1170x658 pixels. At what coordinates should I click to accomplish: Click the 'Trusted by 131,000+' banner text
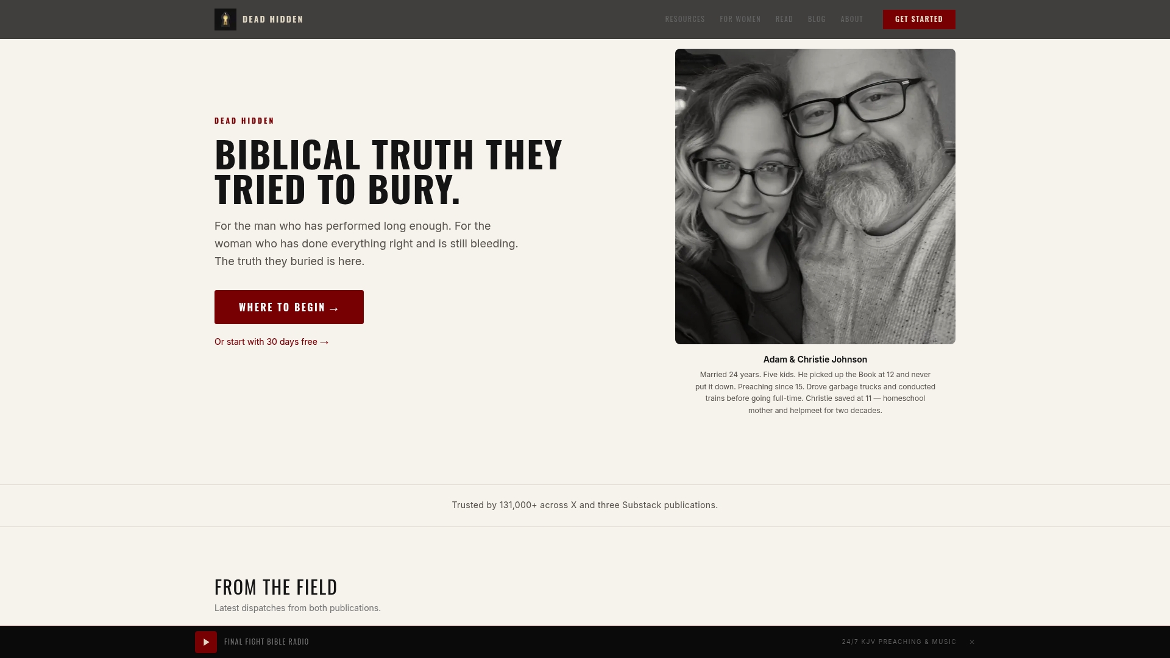(x=585, y=505)
